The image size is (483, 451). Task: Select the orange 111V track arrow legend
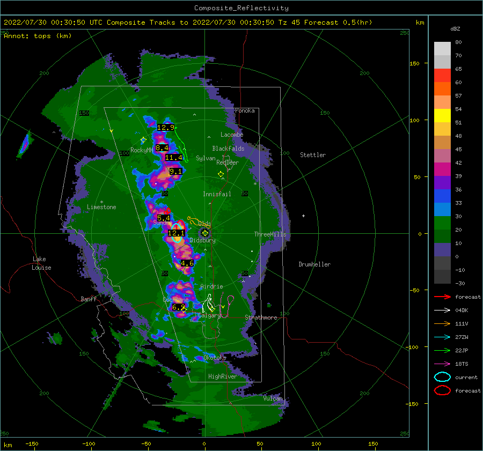click(442, 323)
